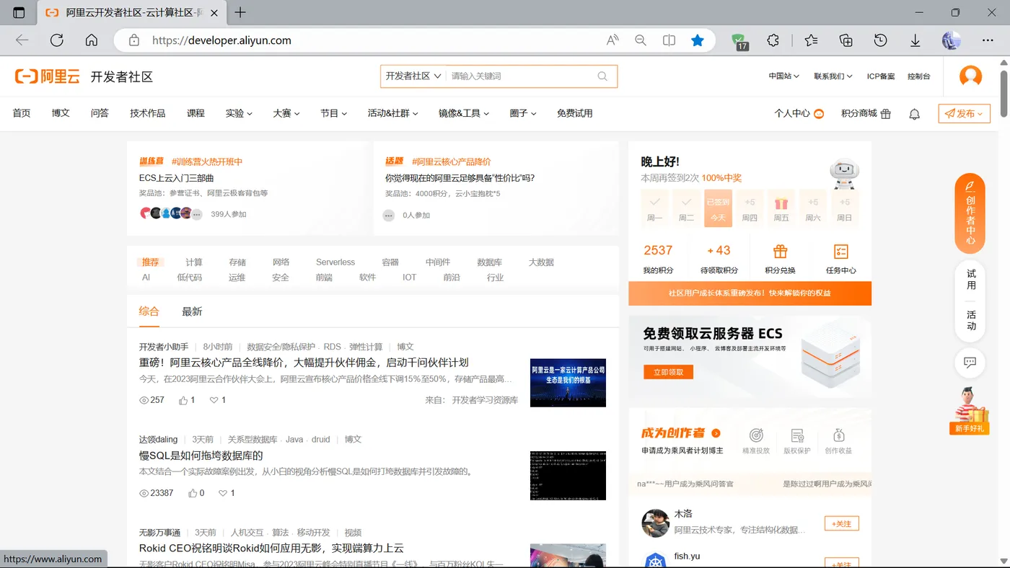Open the split screen icon in address bar
Viewport: 1010px width, 568px height.
[x=669, y=40]
